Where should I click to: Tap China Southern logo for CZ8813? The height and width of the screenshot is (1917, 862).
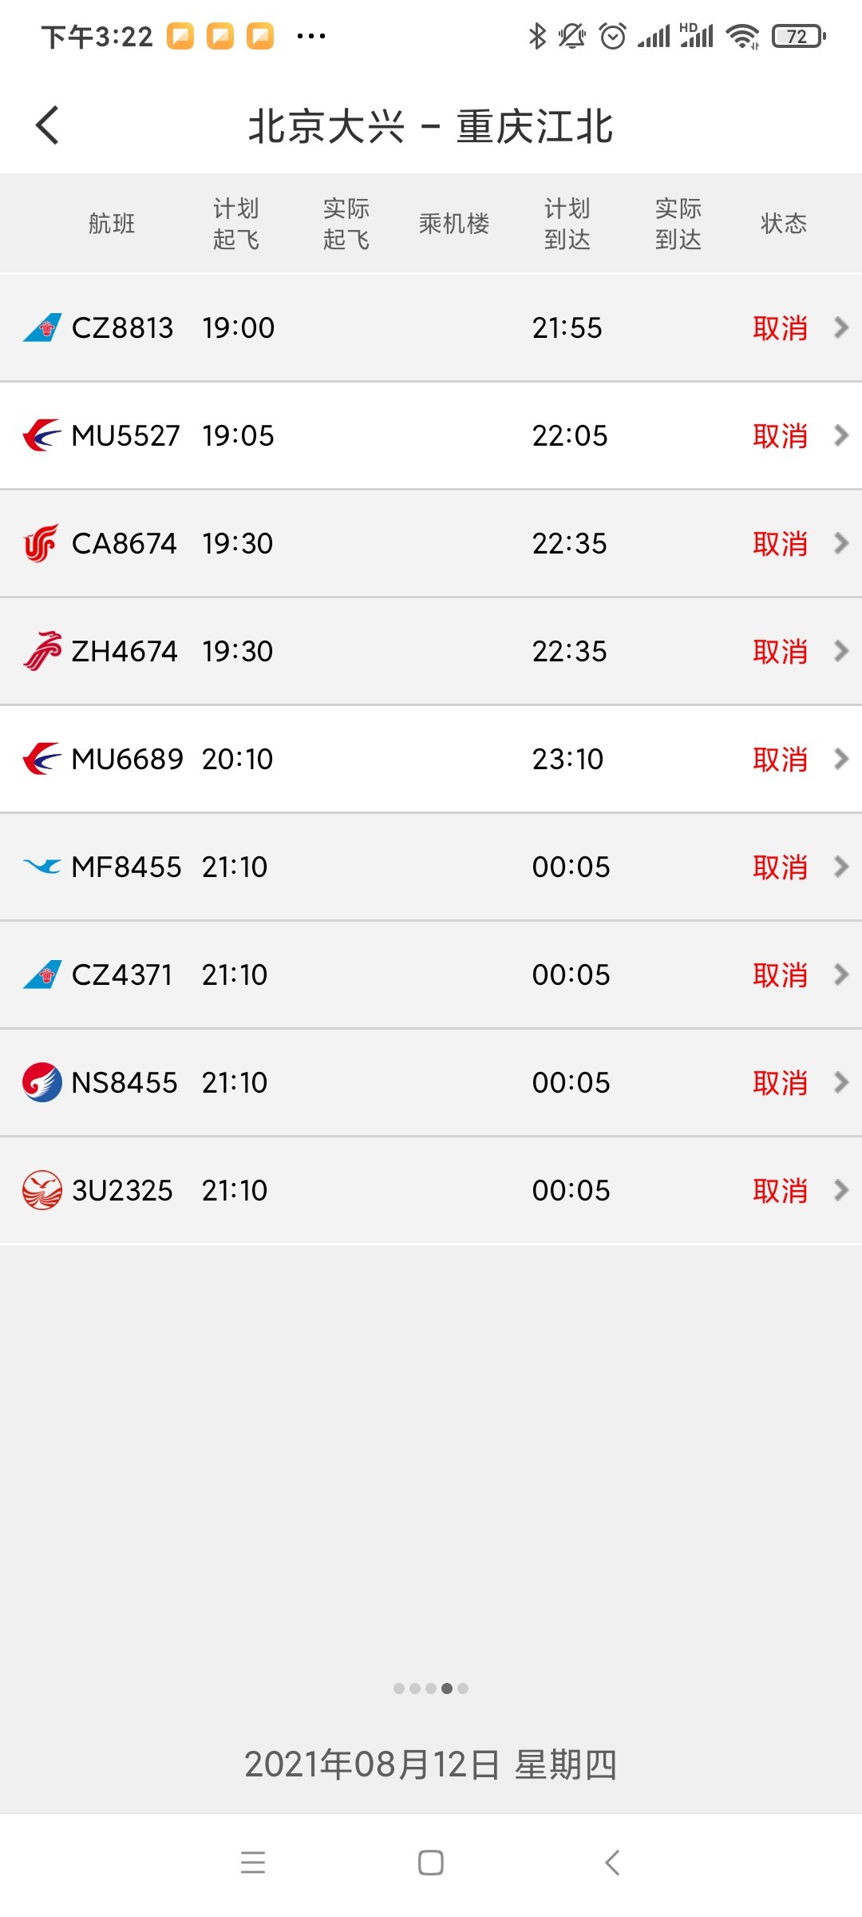[42, 327]
